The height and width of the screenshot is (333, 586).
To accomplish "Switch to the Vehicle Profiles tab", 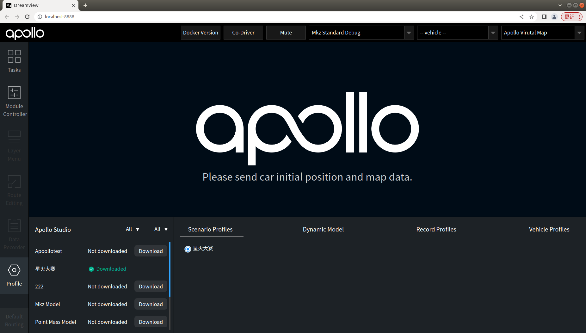I will point(549,229).
